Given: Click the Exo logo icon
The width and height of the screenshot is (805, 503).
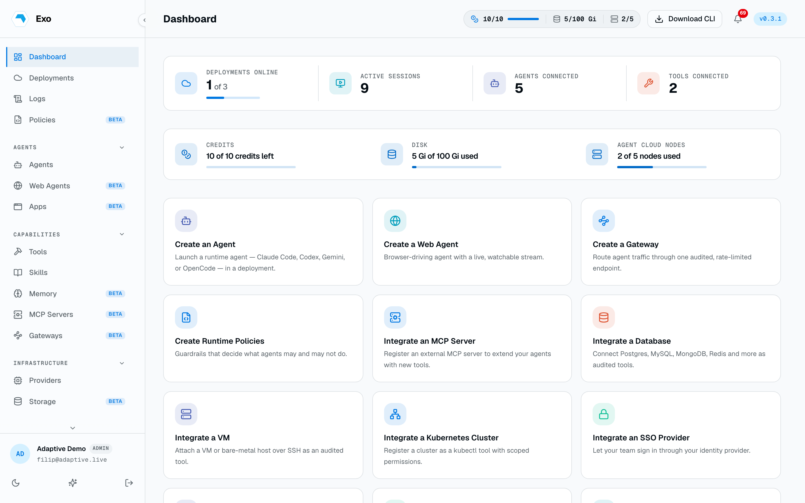Looking at the screenshot, I should pos(20,19).
